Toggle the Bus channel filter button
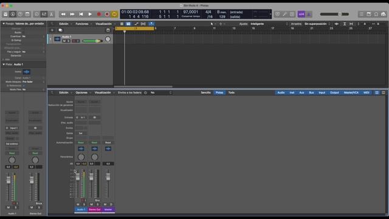389x219 pixels. tap(311, 92)
